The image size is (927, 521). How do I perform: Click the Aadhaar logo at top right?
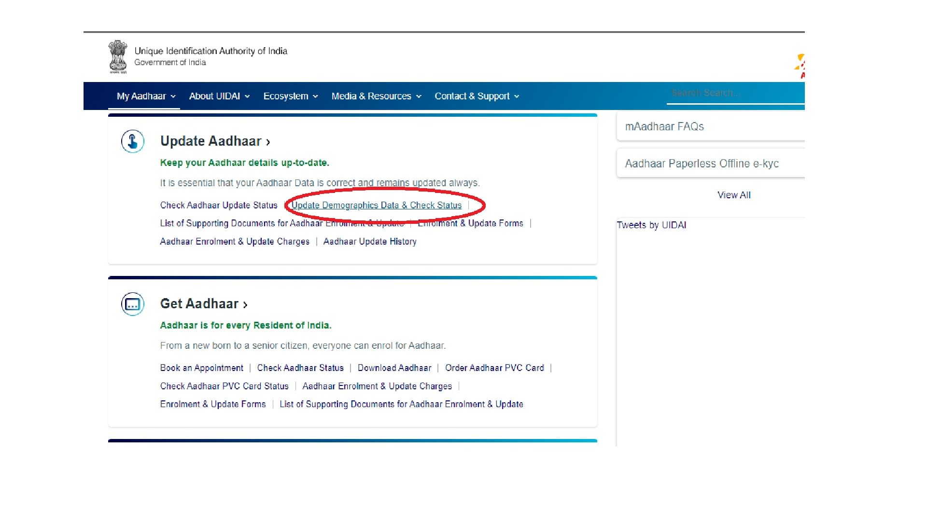click(800, 67)
